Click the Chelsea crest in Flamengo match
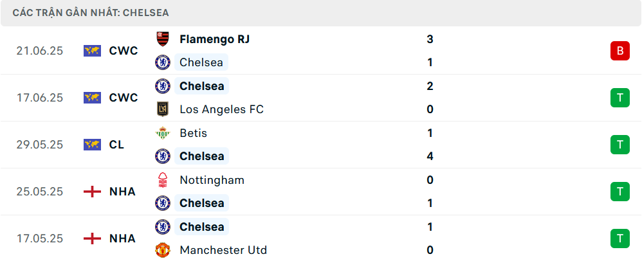Screen dimensions: 642x261 (163, 62)
